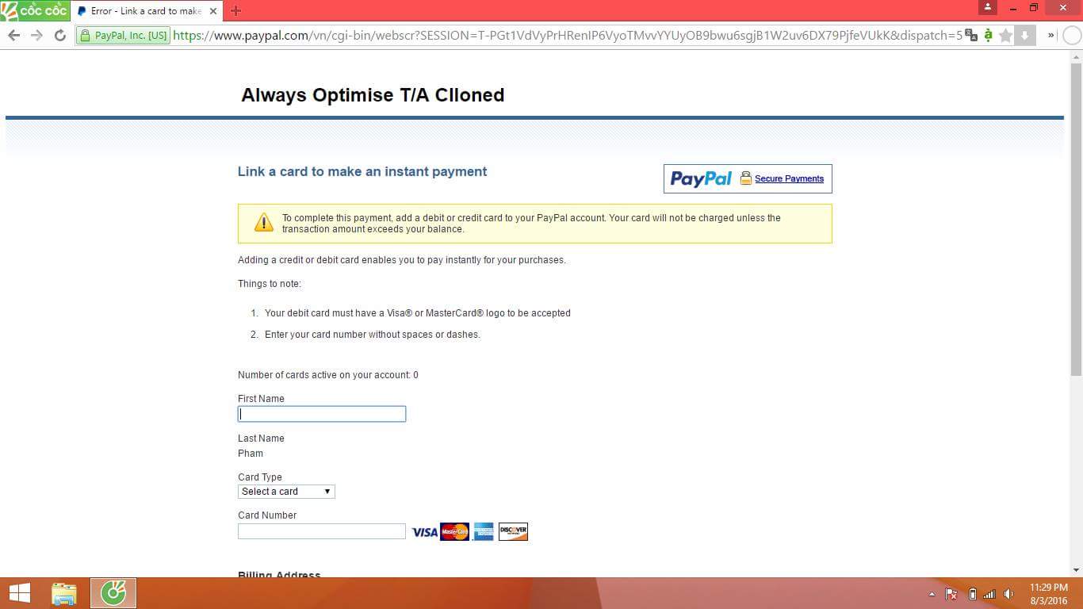Select the 'Error - Link a card to make' tab
This screenshot has width=1083, height=609.
[x=147, y=11]
